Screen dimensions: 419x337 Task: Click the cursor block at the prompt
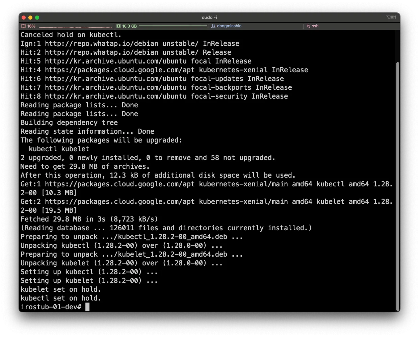(87, 307)
